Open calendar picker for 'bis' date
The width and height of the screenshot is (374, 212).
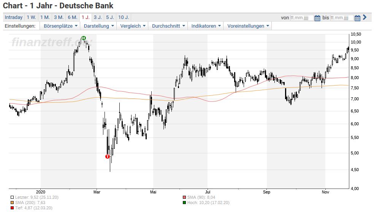(x=357, y=18)
